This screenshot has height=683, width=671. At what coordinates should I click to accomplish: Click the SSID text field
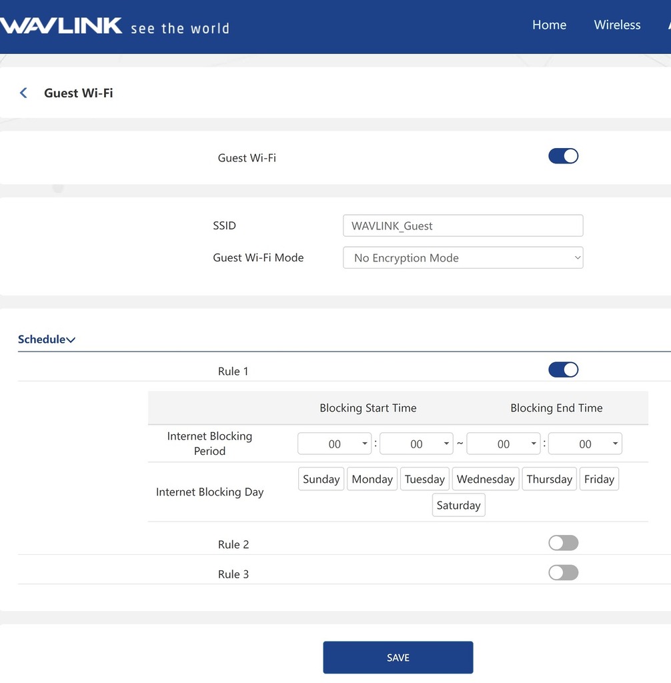coord(463,226)
